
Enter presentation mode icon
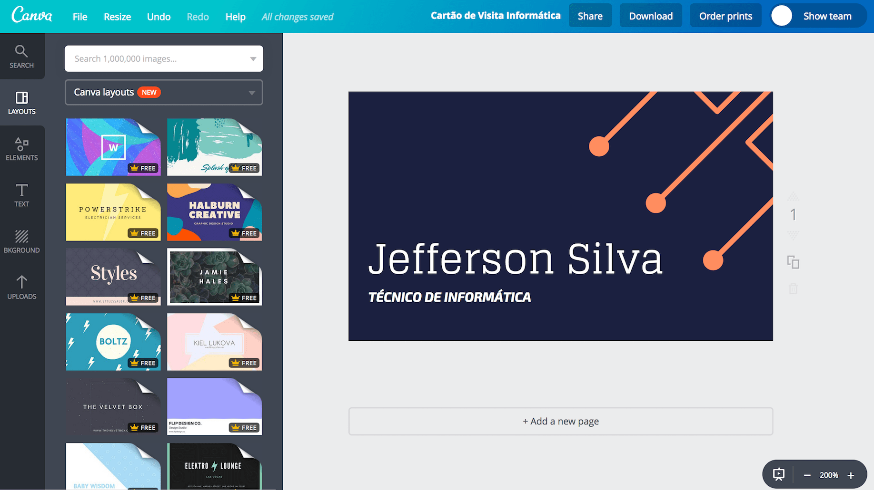pyautogui.click(x=779, y=474)
